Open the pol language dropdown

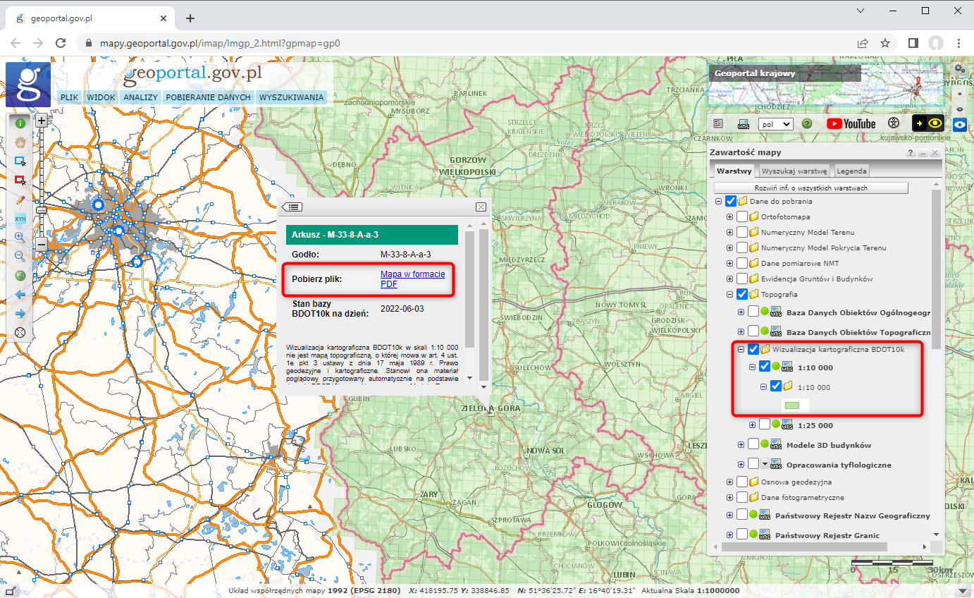click(775, 123)
